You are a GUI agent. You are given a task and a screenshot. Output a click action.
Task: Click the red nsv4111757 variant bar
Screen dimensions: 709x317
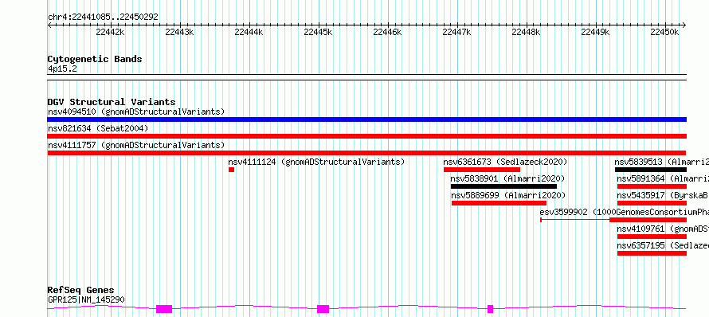click(366, 153)
